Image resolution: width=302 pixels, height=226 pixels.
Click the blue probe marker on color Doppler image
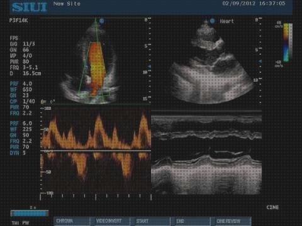101,21
